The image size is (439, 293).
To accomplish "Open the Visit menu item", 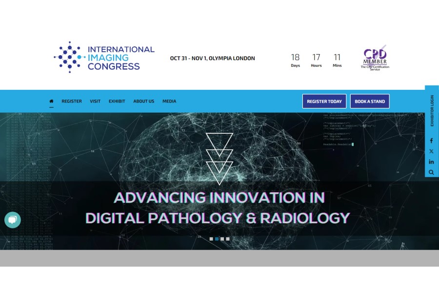I will point(95,101).
